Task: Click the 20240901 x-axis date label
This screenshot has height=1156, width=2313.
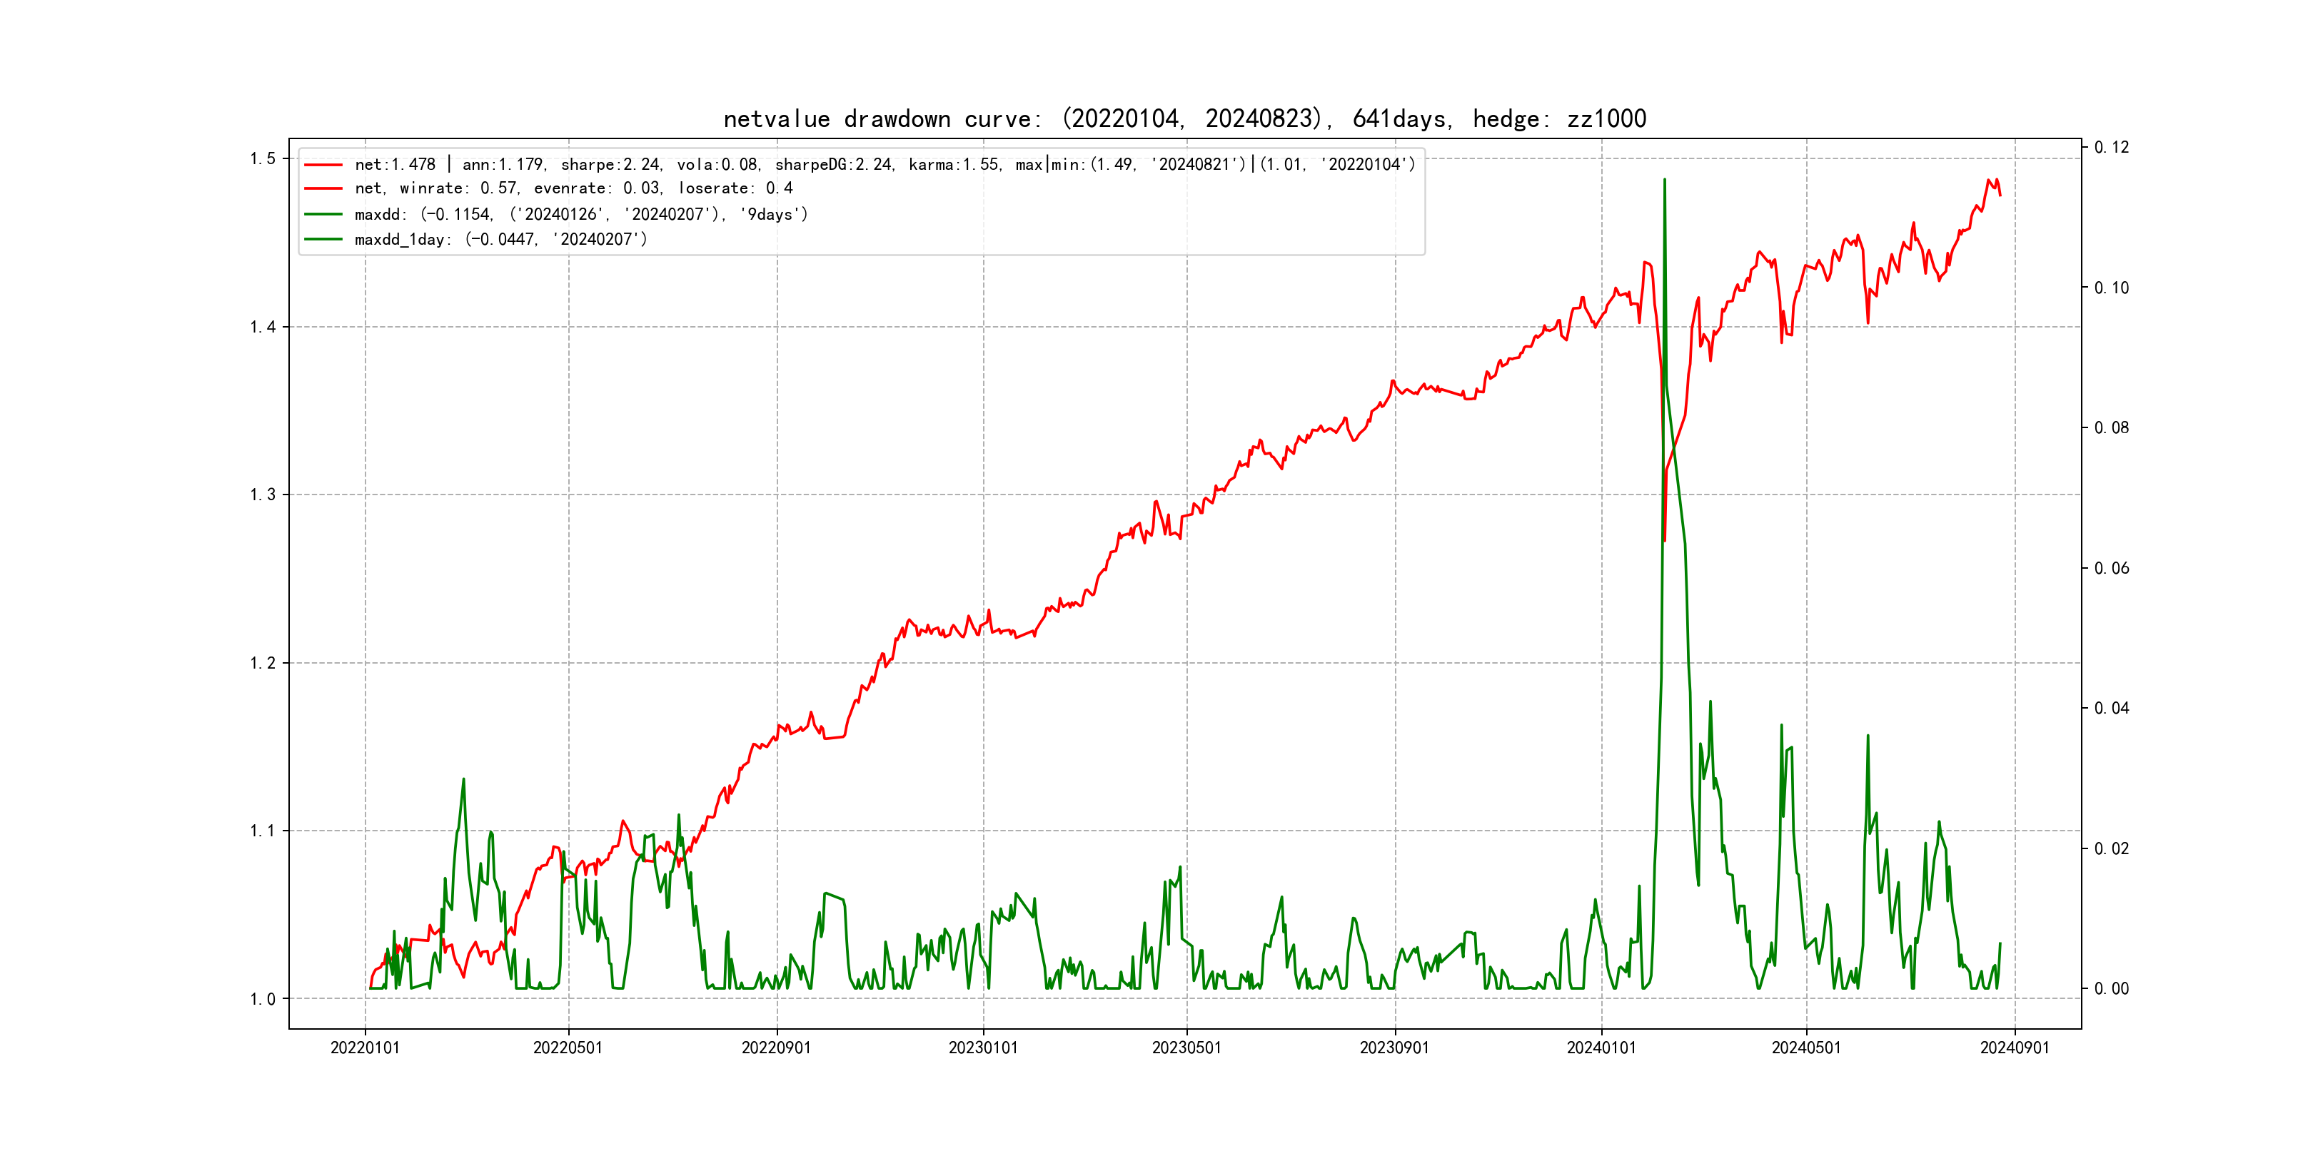Action: coord(2014,1048)
